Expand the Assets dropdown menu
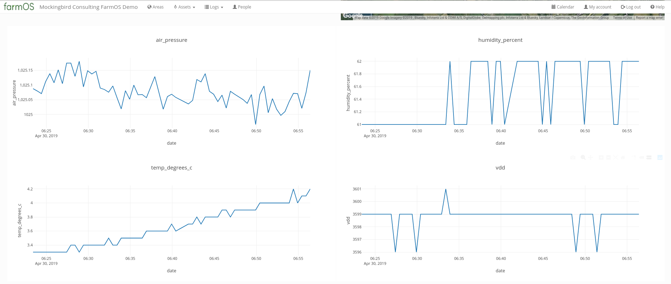671x284 pixels. point(184,7)
